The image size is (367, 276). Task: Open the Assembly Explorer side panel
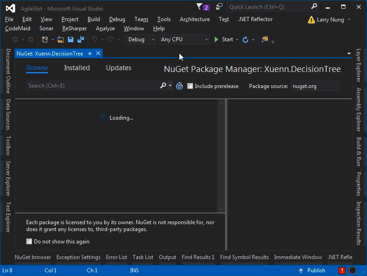point(359,110)
